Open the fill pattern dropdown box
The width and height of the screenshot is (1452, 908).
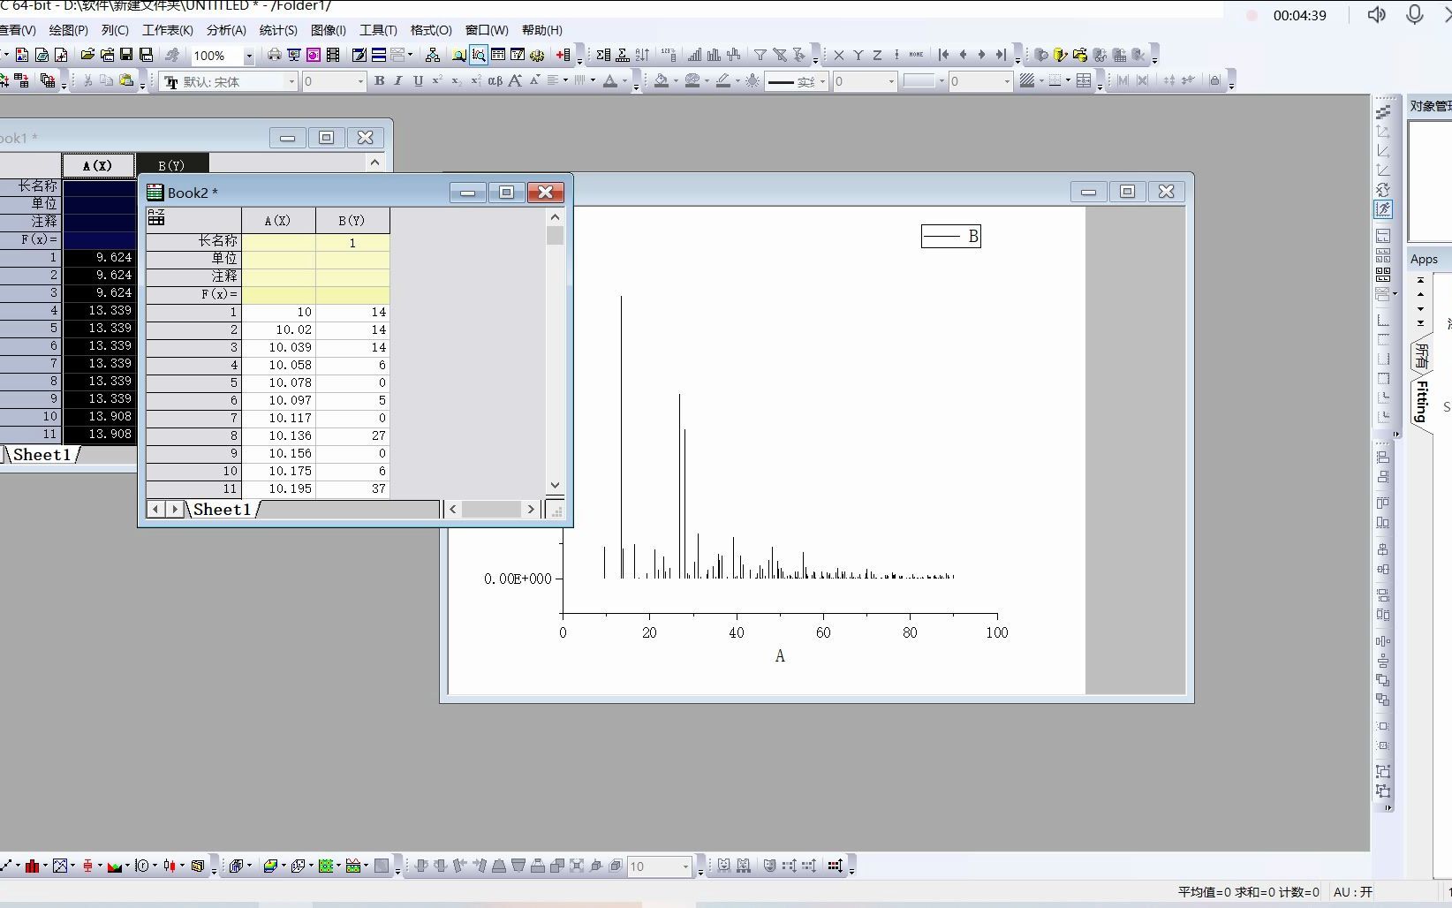(x=924, y=81)
